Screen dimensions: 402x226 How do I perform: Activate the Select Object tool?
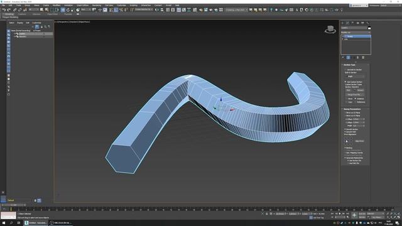point(41,10)
